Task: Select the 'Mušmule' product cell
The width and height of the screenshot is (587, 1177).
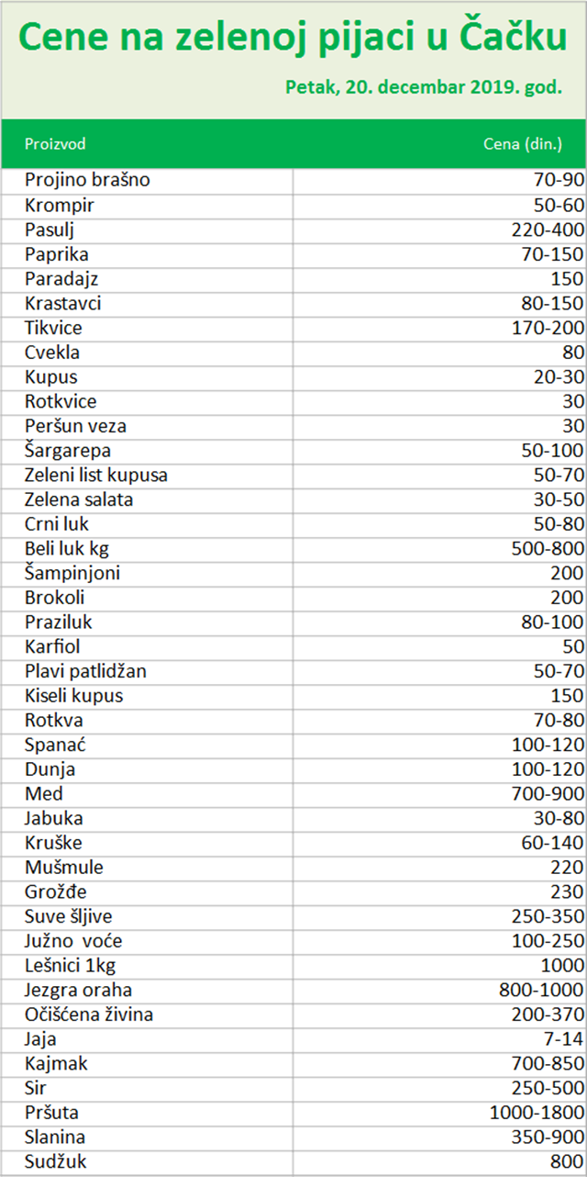Action: (64, 868)
